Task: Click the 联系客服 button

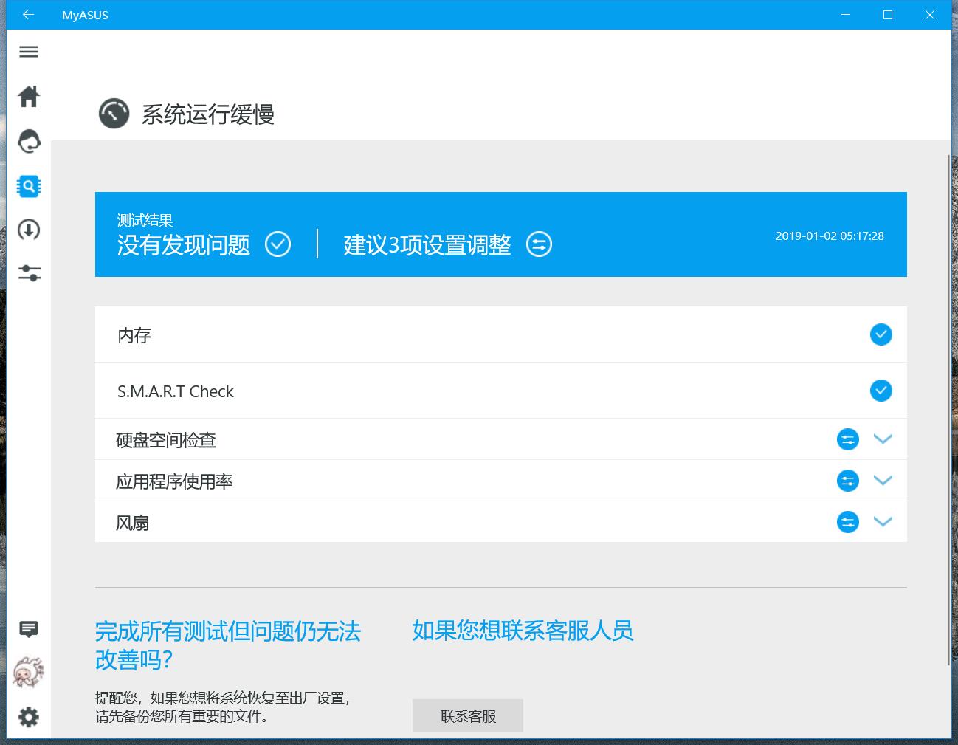Action: pyautogui.click(x=468, y=715)
